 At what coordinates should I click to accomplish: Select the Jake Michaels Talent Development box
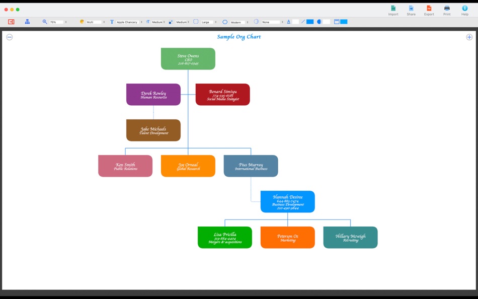click(x=153, y=130)
